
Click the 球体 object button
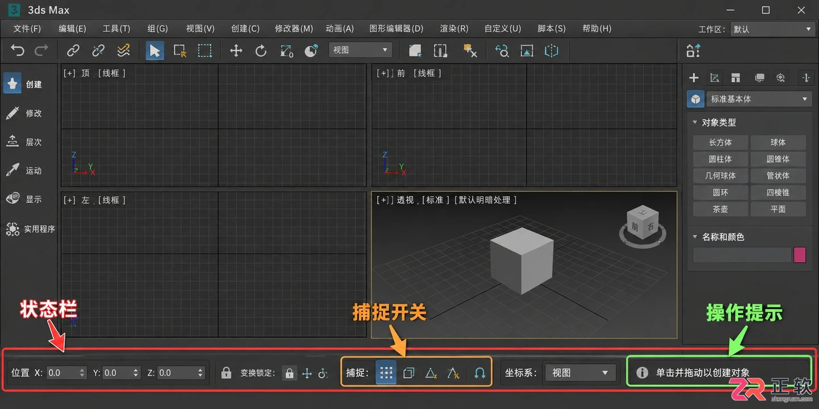tap(778, 143)
